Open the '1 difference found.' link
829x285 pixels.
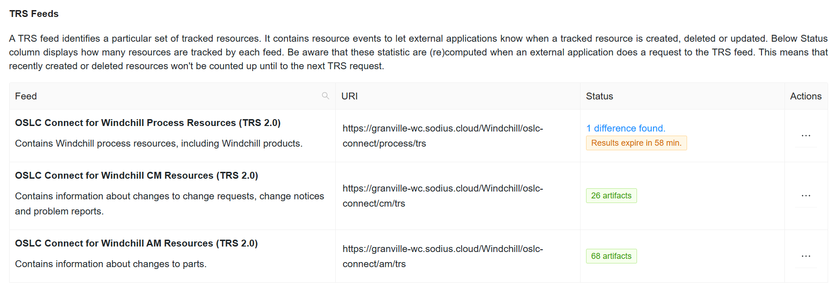[x=626, y=128]
